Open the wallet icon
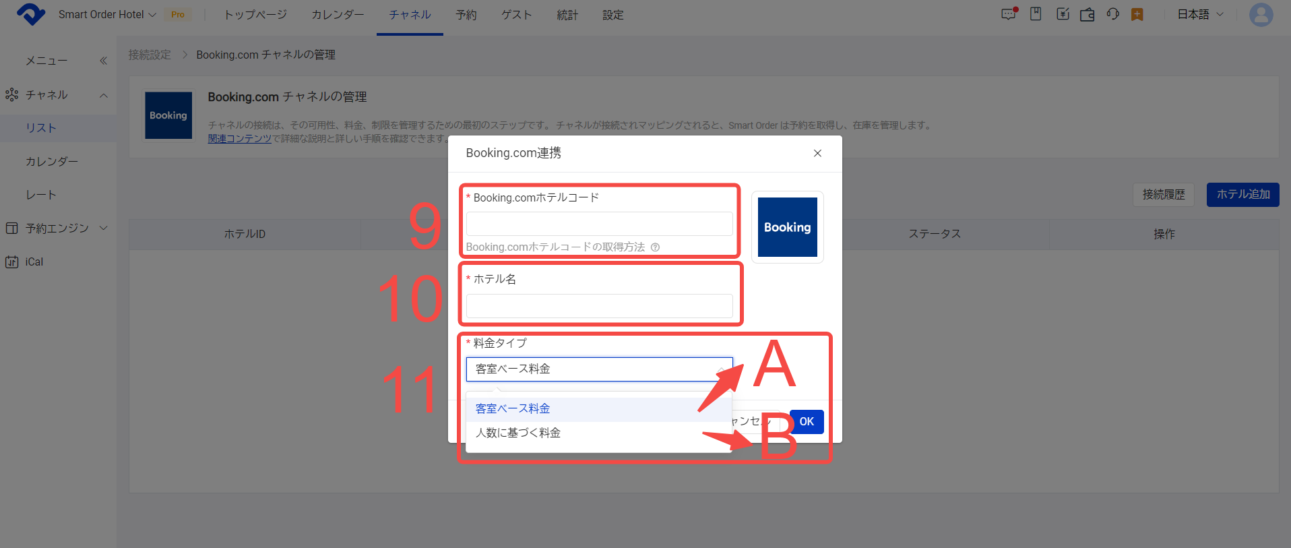Image resolution: width=1291 pixels, height=548 pixels. (1087, 14)
